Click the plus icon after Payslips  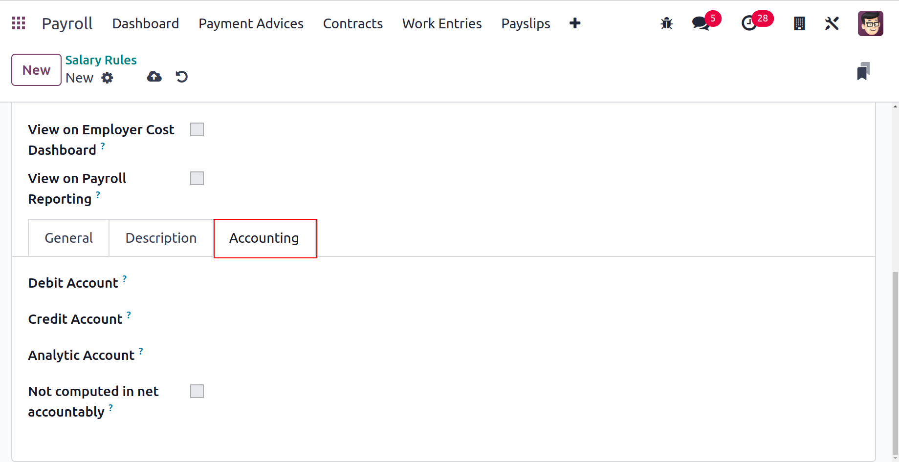[575, 23]
